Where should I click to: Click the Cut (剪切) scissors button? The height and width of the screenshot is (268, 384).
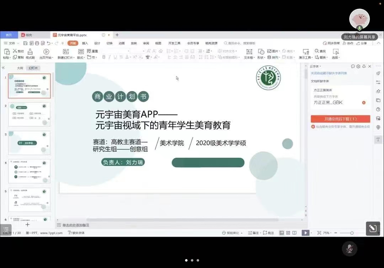pyautogui.click(x=18, y=51)
